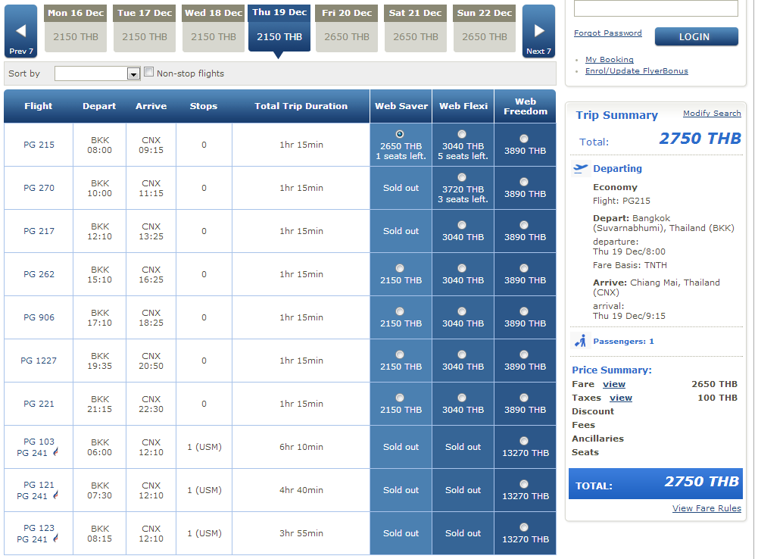758x559 pixels.
Task: Click the password input field above LOGIN
Action: coord(656,8)
